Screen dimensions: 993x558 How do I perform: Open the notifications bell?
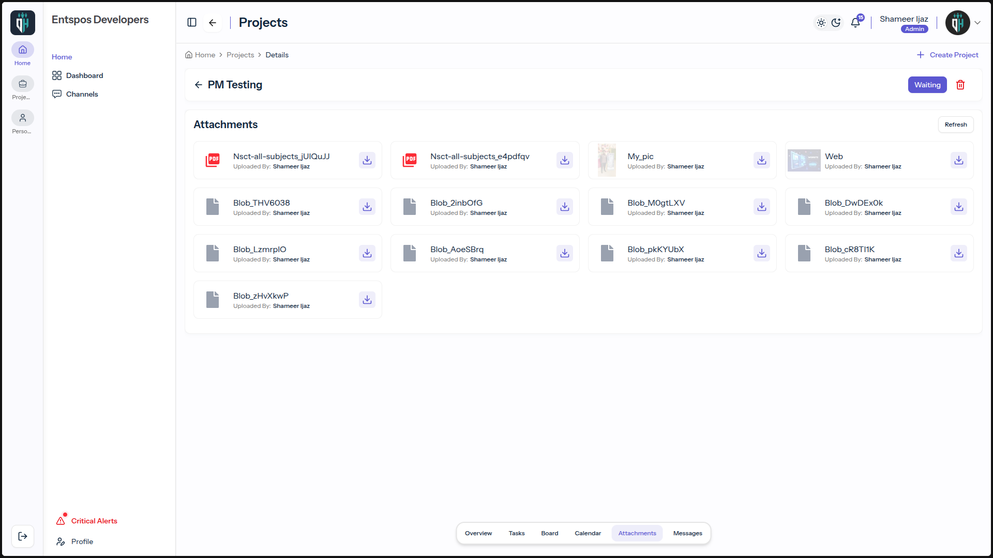[855, 23]
